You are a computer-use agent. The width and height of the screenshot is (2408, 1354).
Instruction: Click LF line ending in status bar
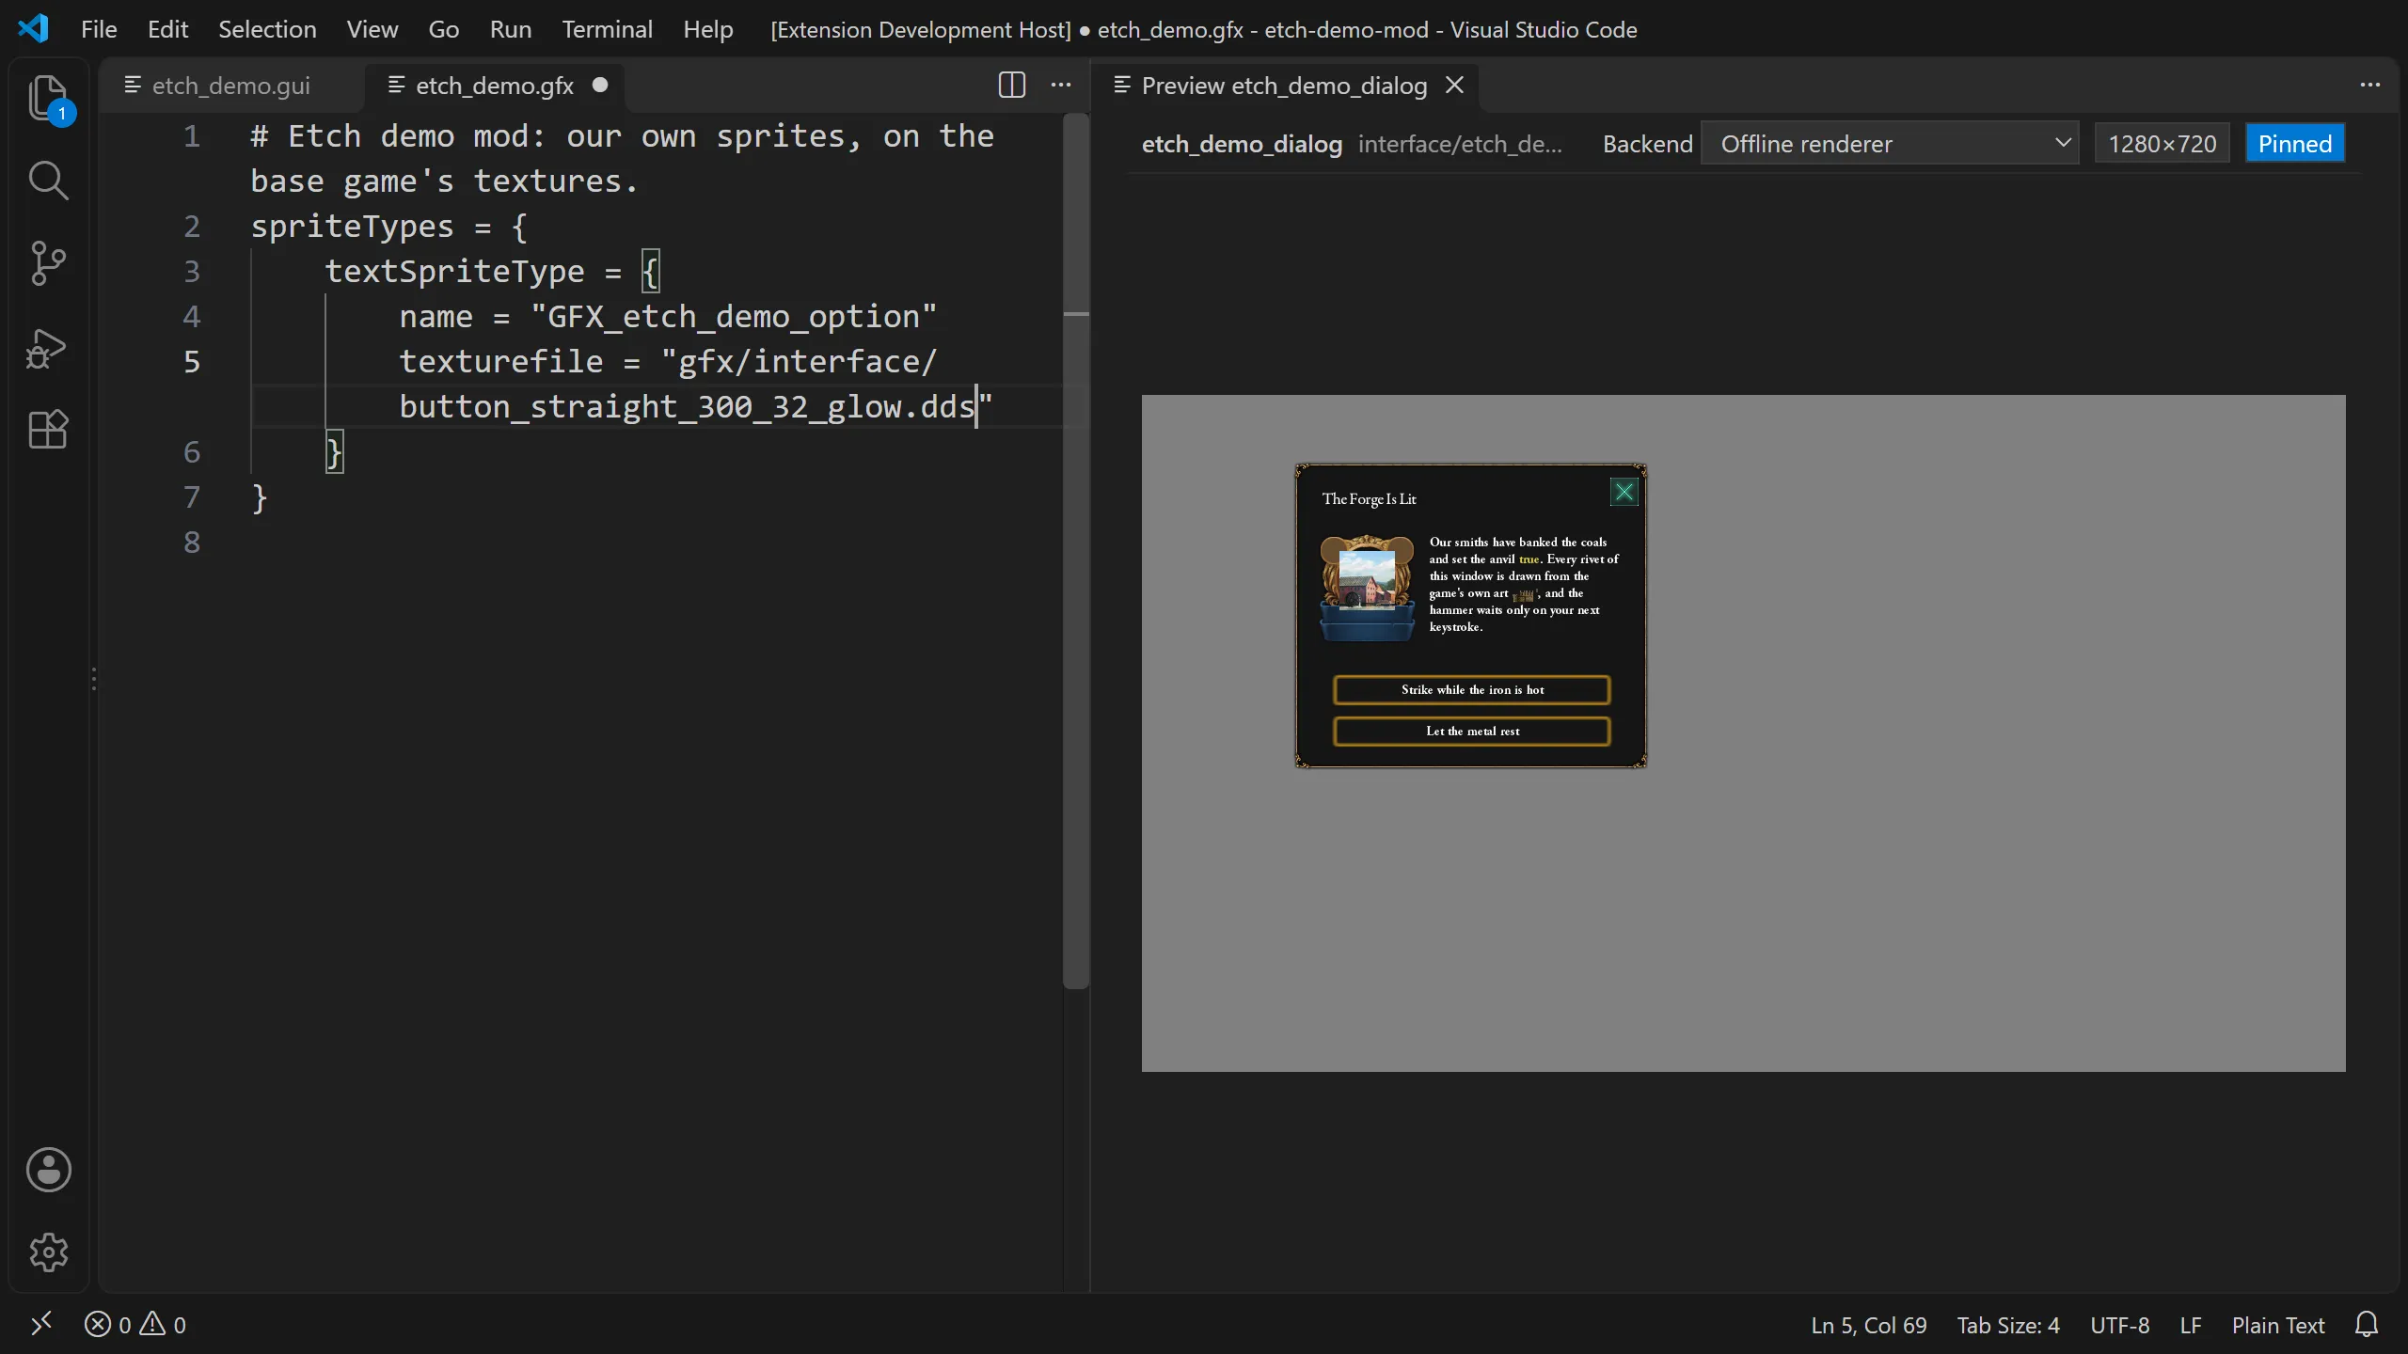pos(2191,1325)
